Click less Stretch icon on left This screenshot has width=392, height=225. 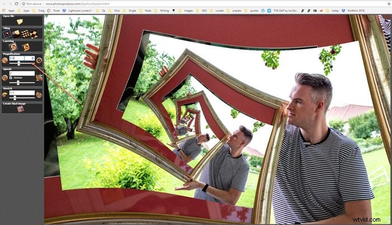coord(4,95)
